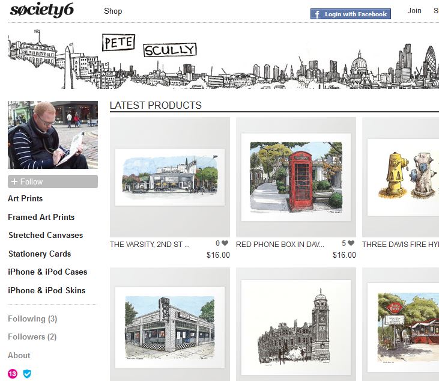Open the Shop menu
The width and height of the screenshot is (439, 381).
coord(113,11)
